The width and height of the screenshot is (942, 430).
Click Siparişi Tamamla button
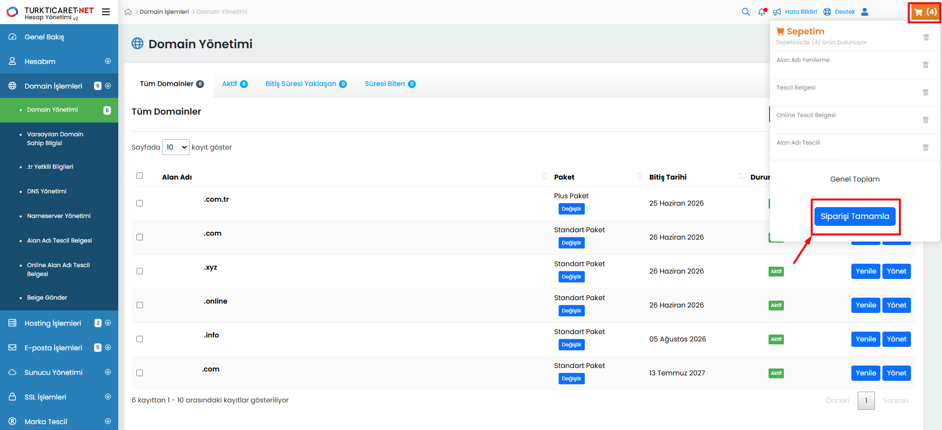point(855,216)
